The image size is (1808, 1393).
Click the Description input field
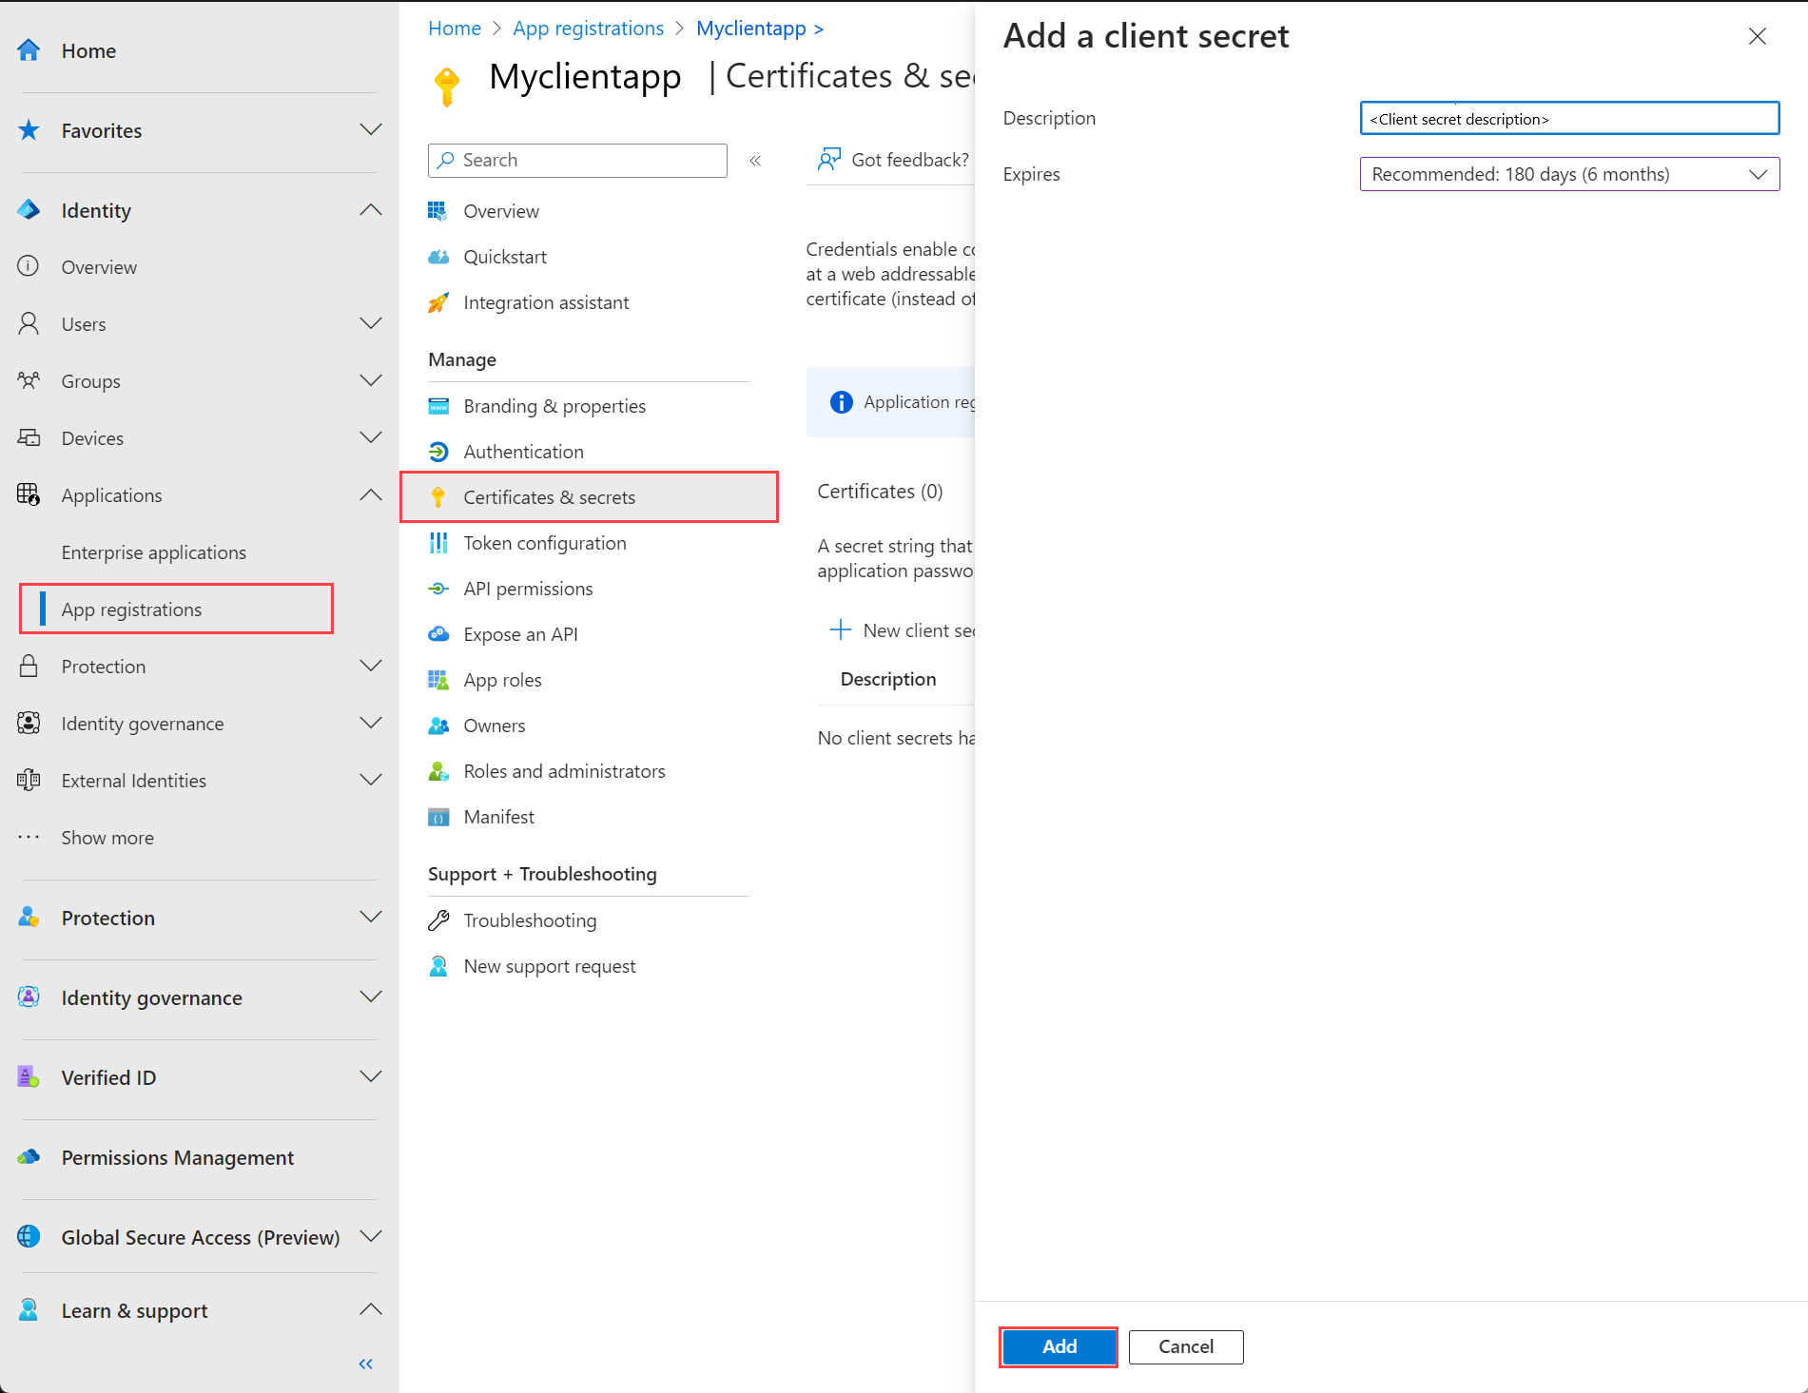[x=1567, y=118]
